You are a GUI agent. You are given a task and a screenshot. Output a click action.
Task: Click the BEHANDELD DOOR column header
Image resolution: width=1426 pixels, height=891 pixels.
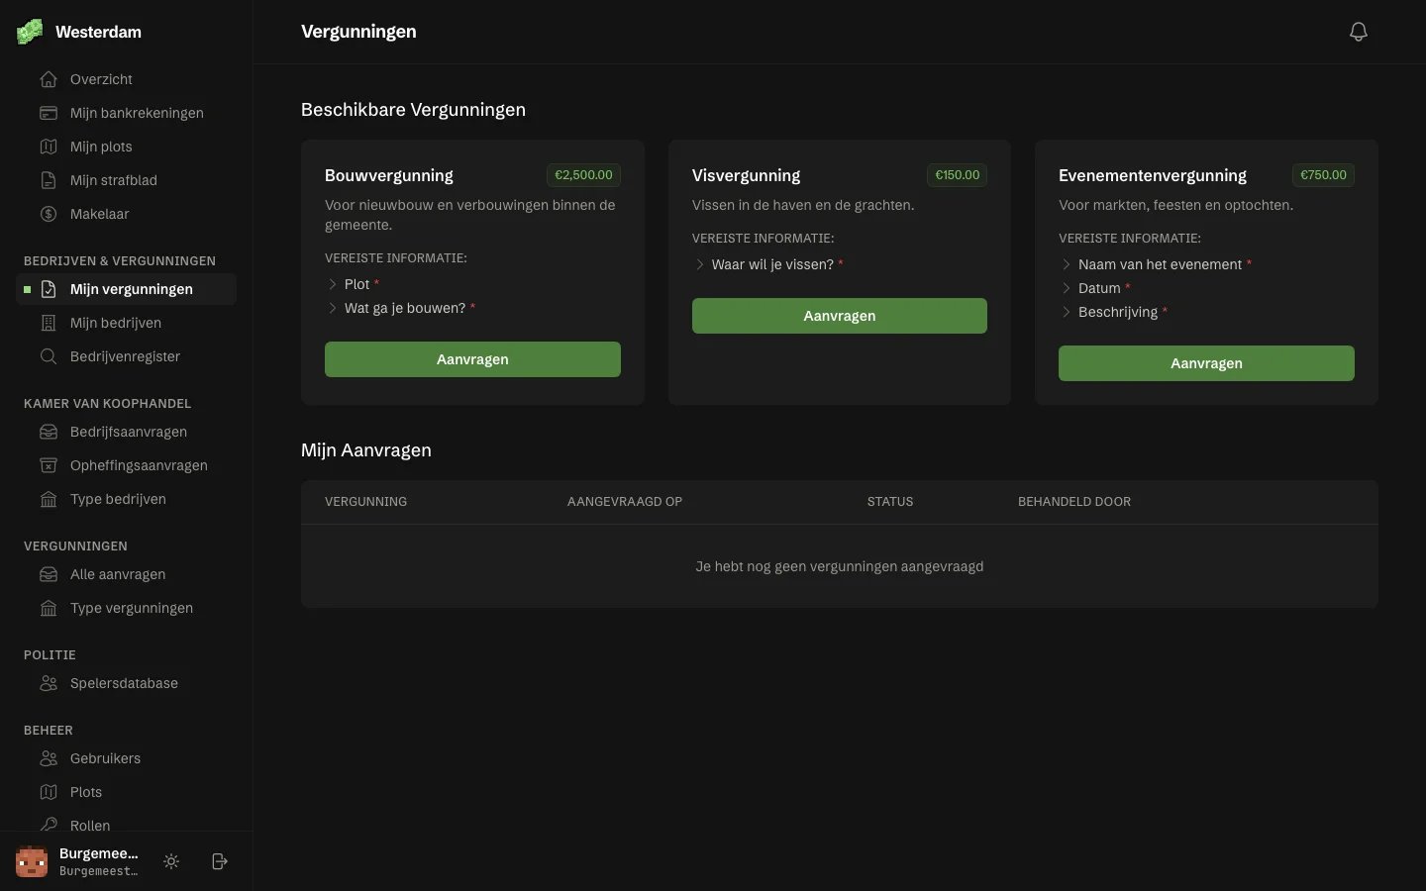pos(1074,502)
